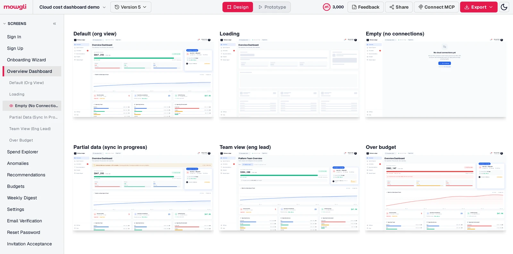Toggle dark mode moon icon

[504, 7]
